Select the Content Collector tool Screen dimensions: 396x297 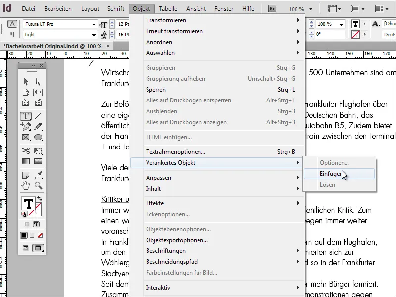[x=26, y=102]
